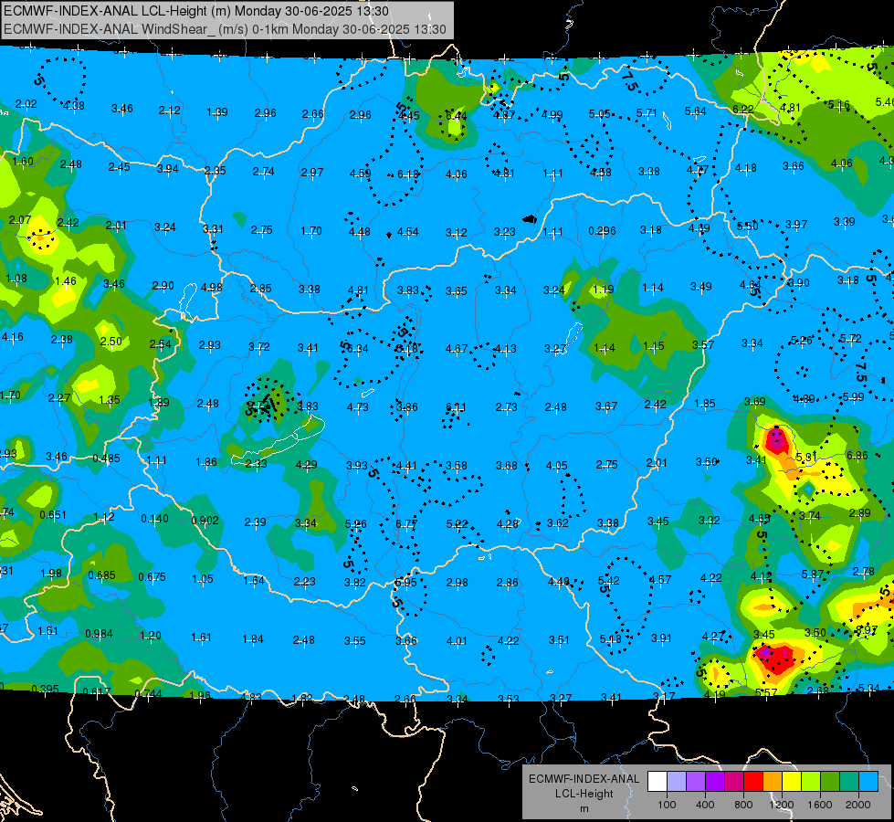Click the wind shear value 0.675

[x=153, y=576]
